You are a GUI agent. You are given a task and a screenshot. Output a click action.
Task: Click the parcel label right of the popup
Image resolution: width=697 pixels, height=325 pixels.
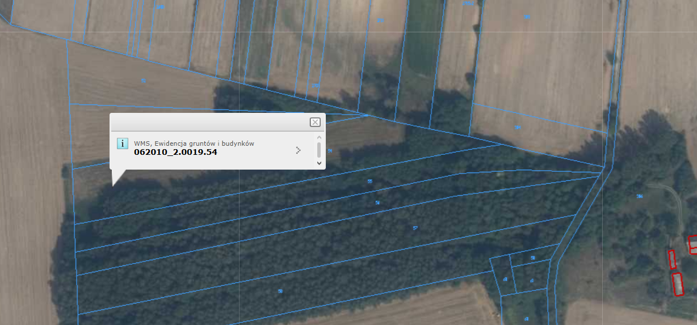click(330, 151)
